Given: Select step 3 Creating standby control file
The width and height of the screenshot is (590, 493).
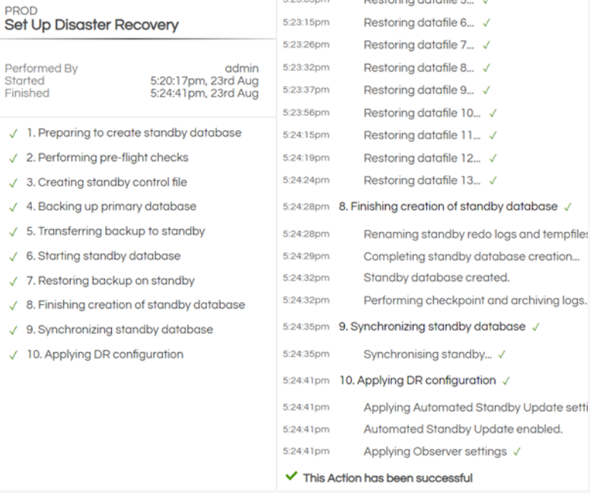Looking at the screenshot, I should pyautogui.click(x=107, y=182).
